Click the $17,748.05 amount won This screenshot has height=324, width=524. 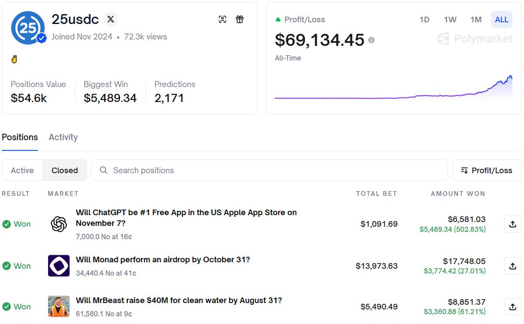point(464,261)
